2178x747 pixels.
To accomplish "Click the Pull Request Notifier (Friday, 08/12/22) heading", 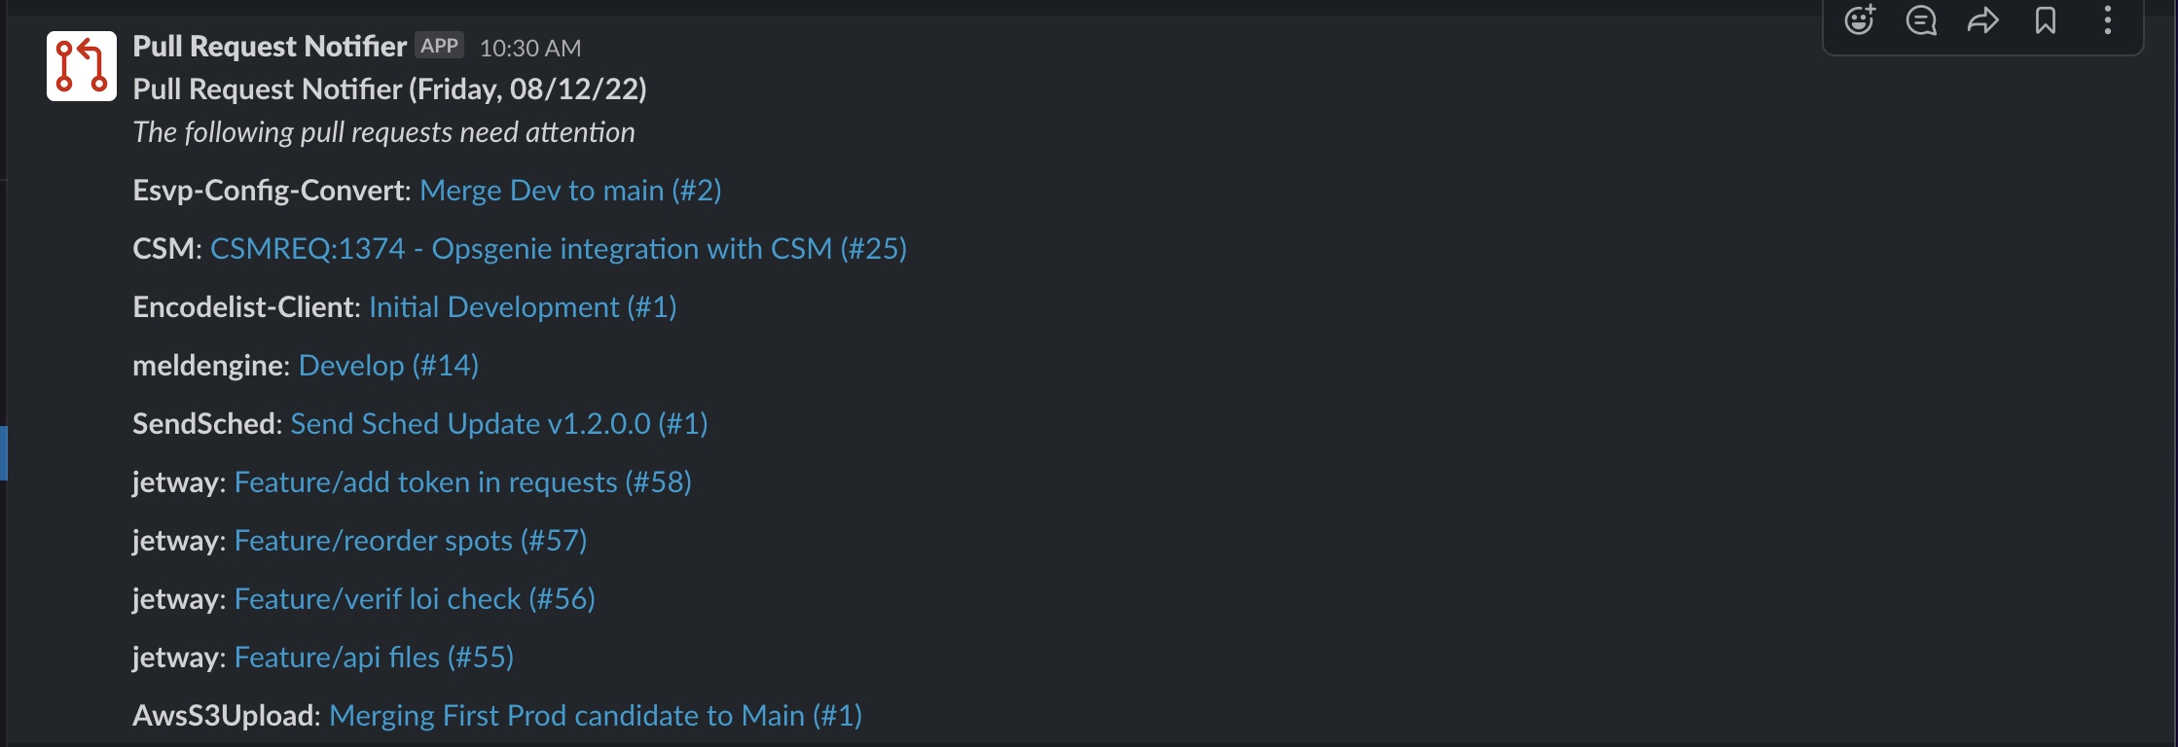I will (x=389, y=89).
